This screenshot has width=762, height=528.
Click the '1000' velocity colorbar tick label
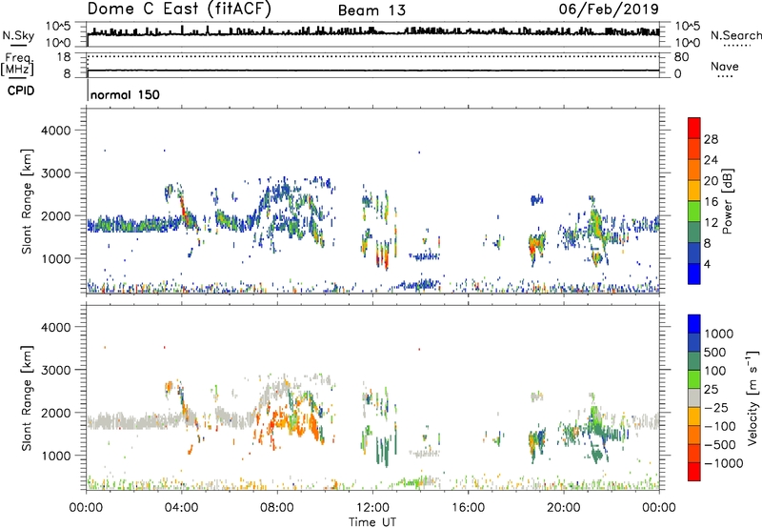pos(718,334)
